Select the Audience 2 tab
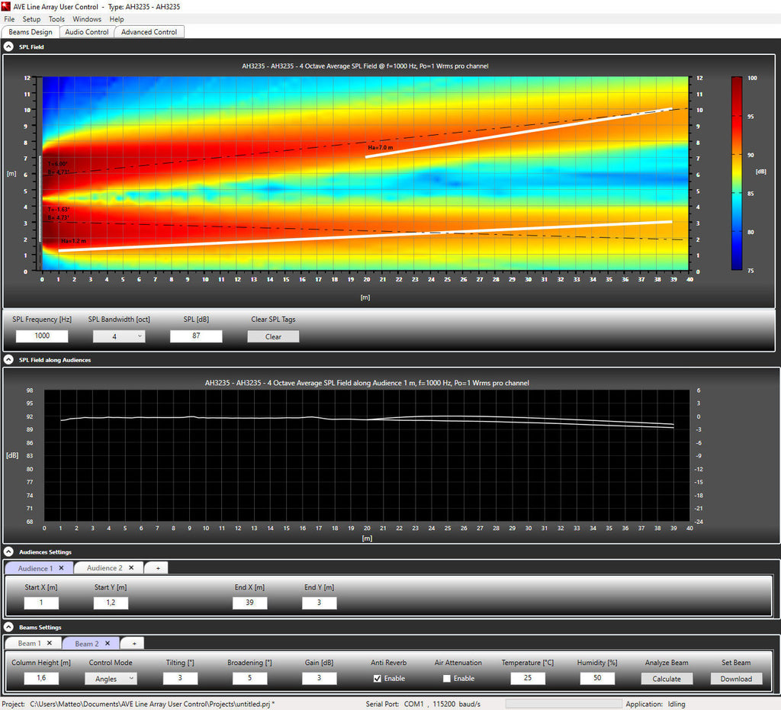This screenshot has width=781, height=710. tap(104, 568)
